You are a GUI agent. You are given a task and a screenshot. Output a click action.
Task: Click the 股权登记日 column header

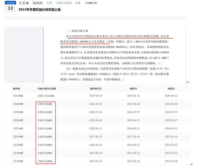[96, 89]
